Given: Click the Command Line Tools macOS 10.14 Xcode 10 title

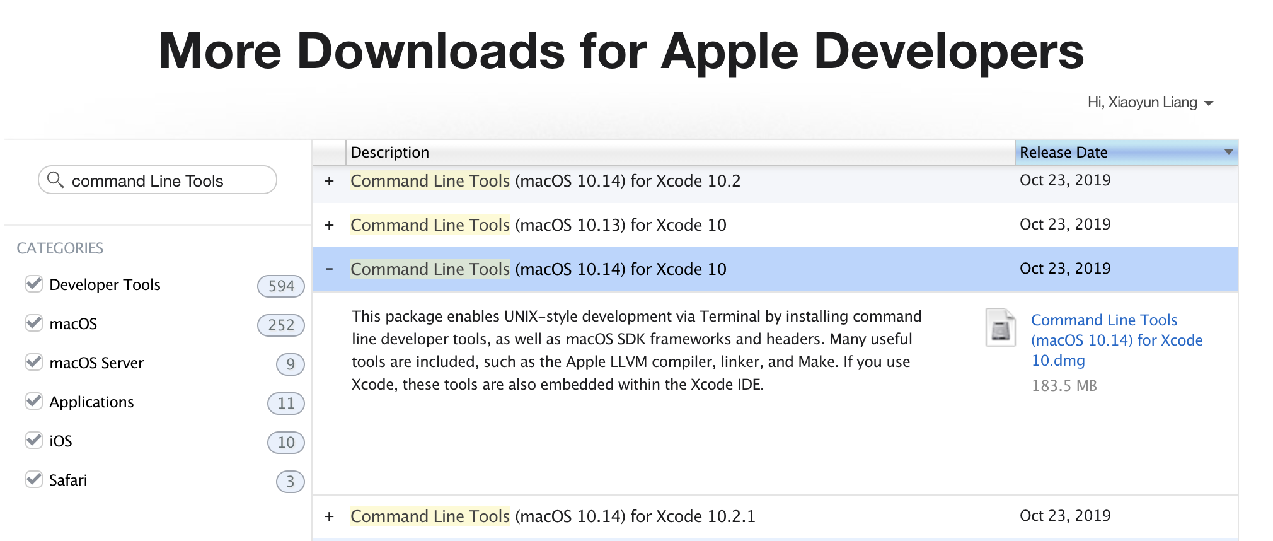Looking at the screenshot, I should 538,269.
